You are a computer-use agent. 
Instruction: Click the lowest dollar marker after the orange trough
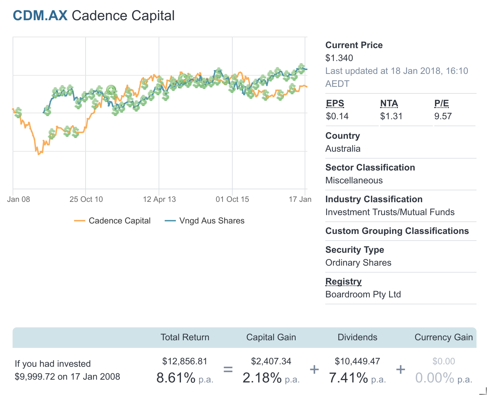click(x=52, y=134)
